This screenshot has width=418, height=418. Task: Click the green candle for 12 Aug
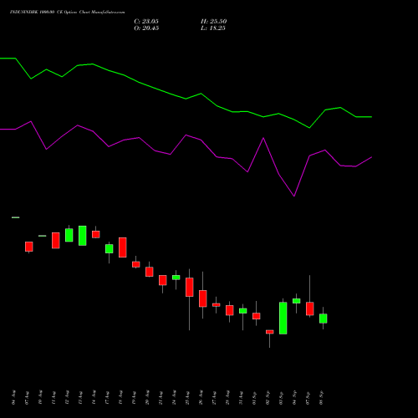pyautogui.click(x=69, y=235)
